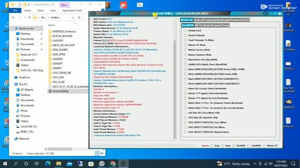Open the ANDROID_Forensics folder icon
Image resolution: width=300 pixels, height=168 pixels.
pos(50,31)
